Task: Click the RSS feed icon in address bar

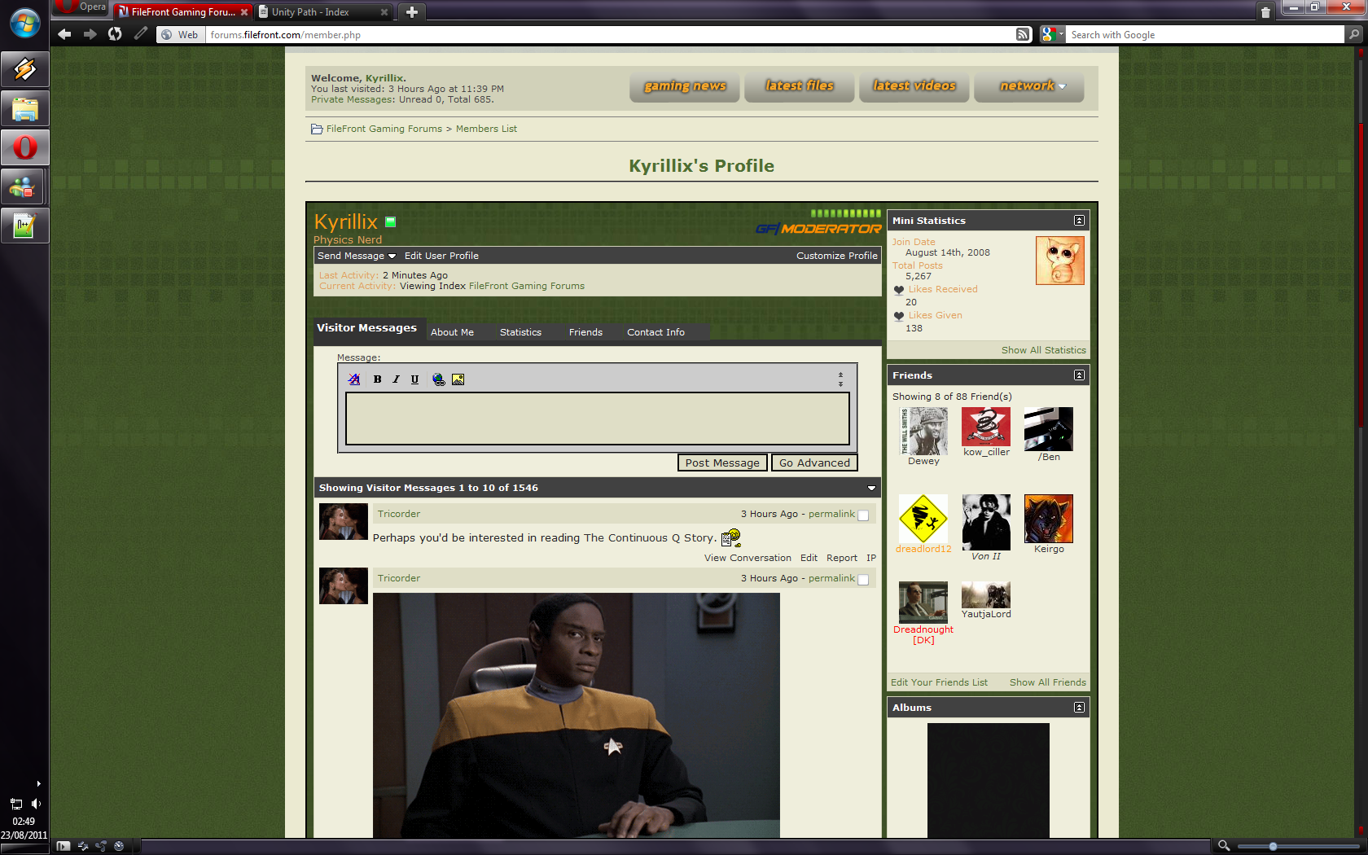Action: coord(1023,34)
